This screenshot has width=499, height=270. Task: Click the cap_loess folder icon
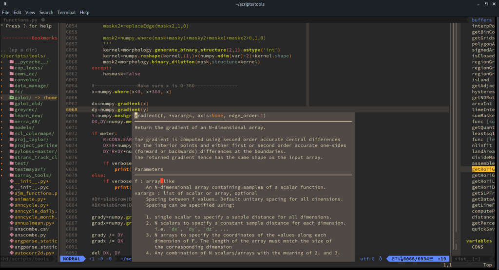12,68
